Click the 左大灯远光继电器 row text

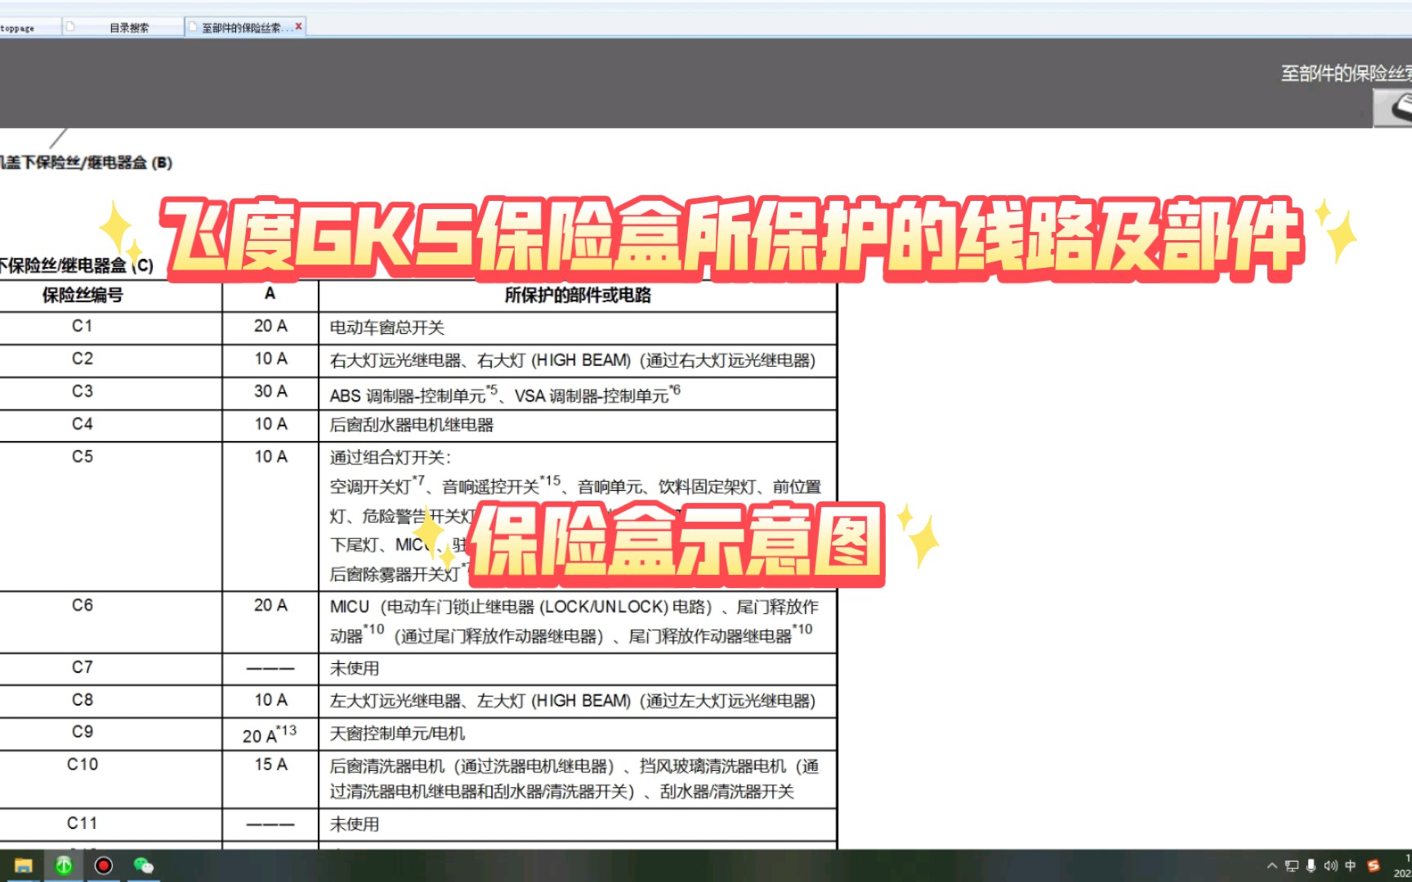[x=573, y=701]
